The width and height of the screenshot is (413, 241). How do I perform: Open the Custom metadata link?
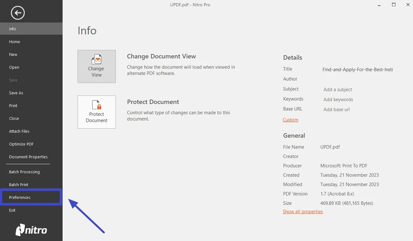290,120
